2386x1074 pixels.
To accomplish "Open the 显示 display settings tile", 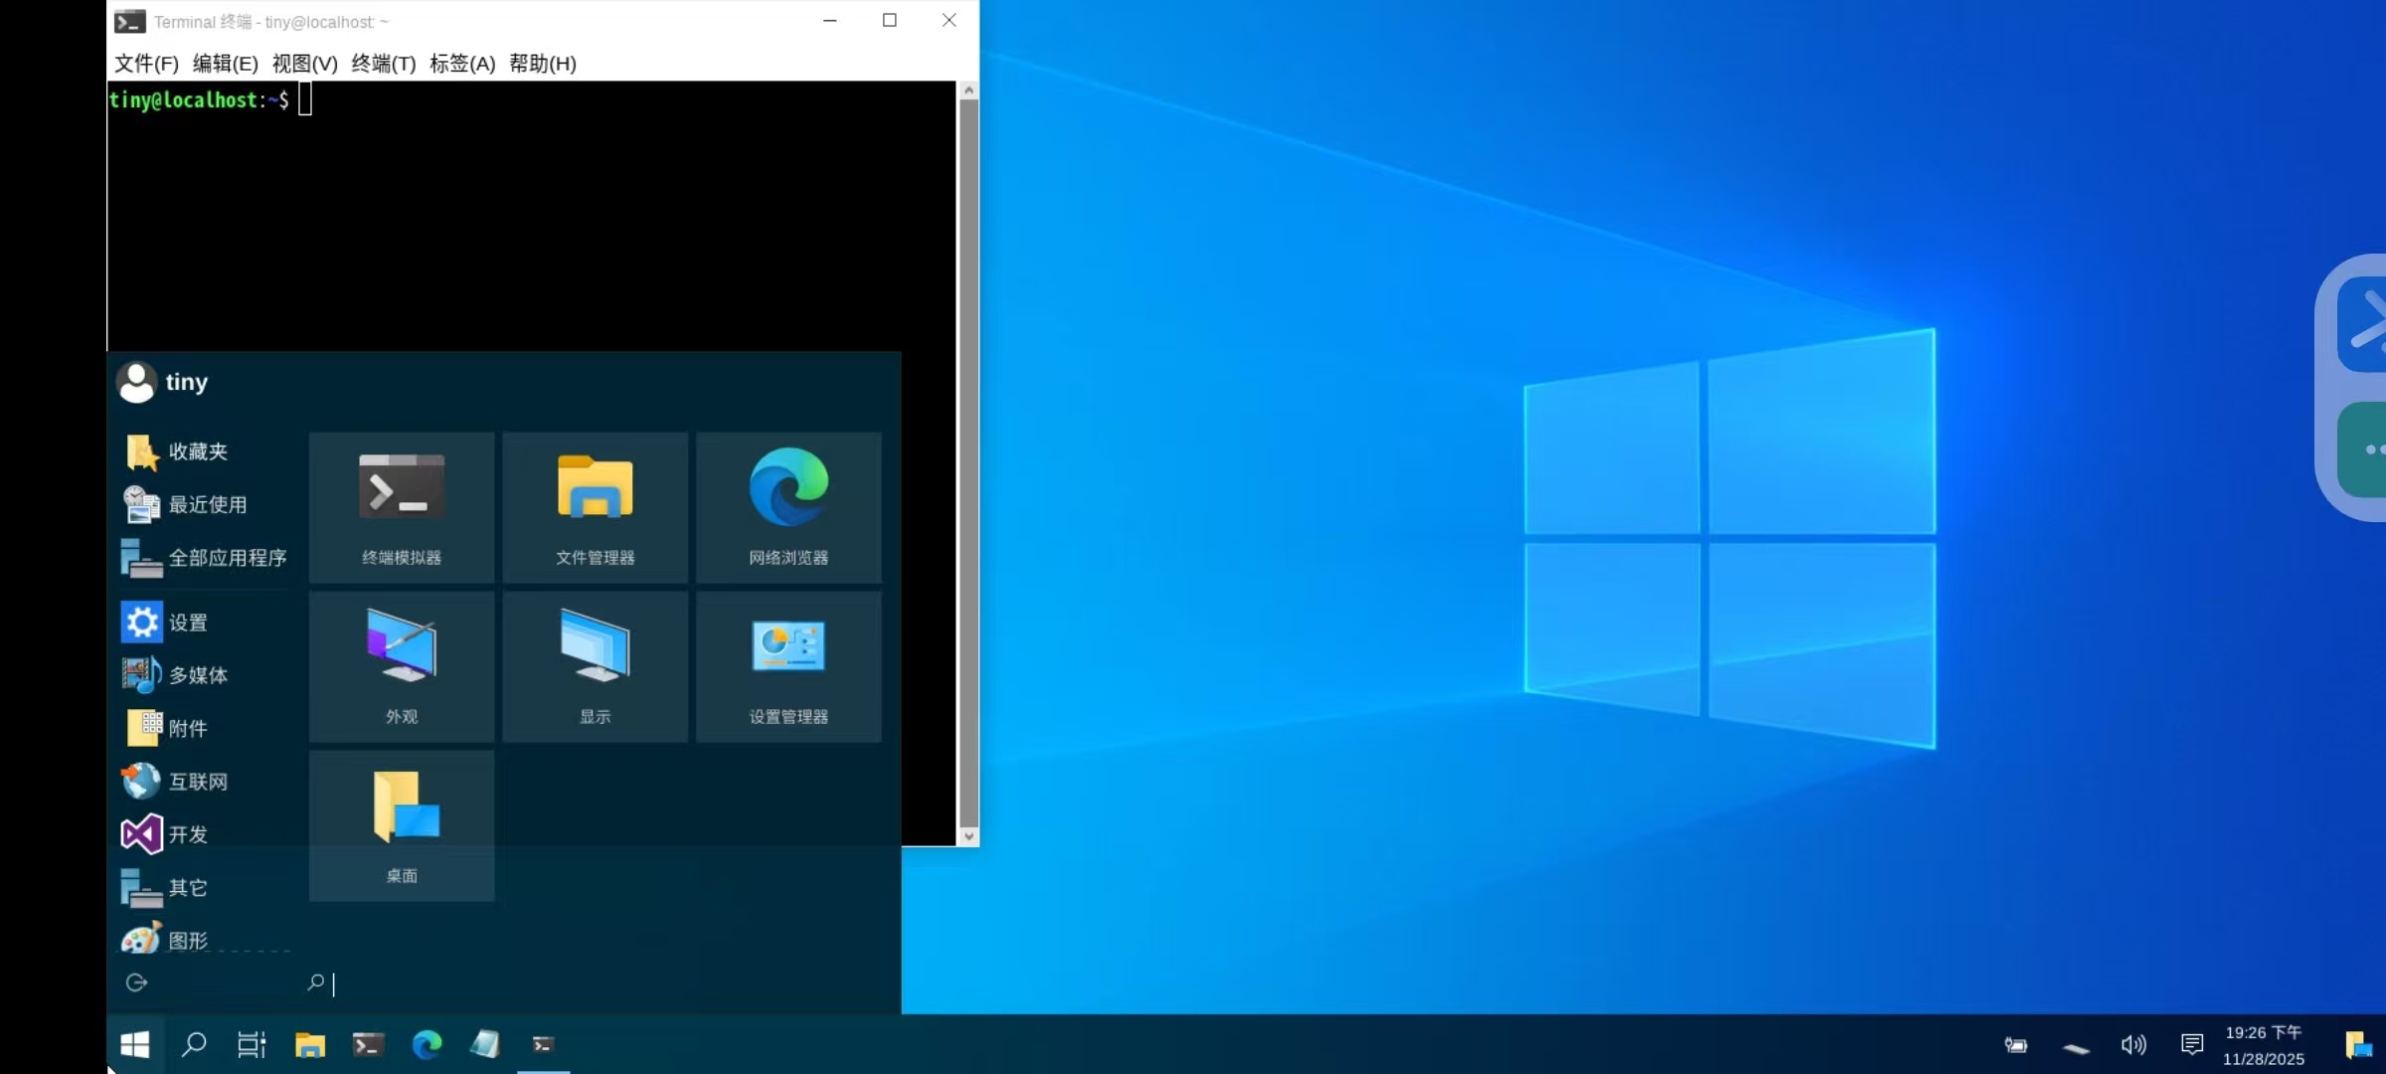I will (x=595, y=666).
